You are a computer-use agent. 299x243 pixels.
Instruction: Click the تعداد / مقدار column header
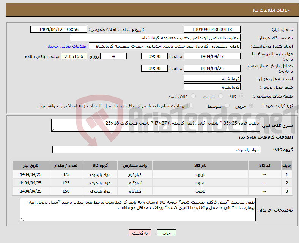[x=66, y=165]
